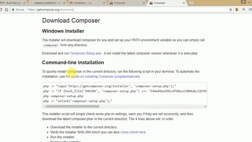Open the guide on installing Composer programmatically

[103, 77]
